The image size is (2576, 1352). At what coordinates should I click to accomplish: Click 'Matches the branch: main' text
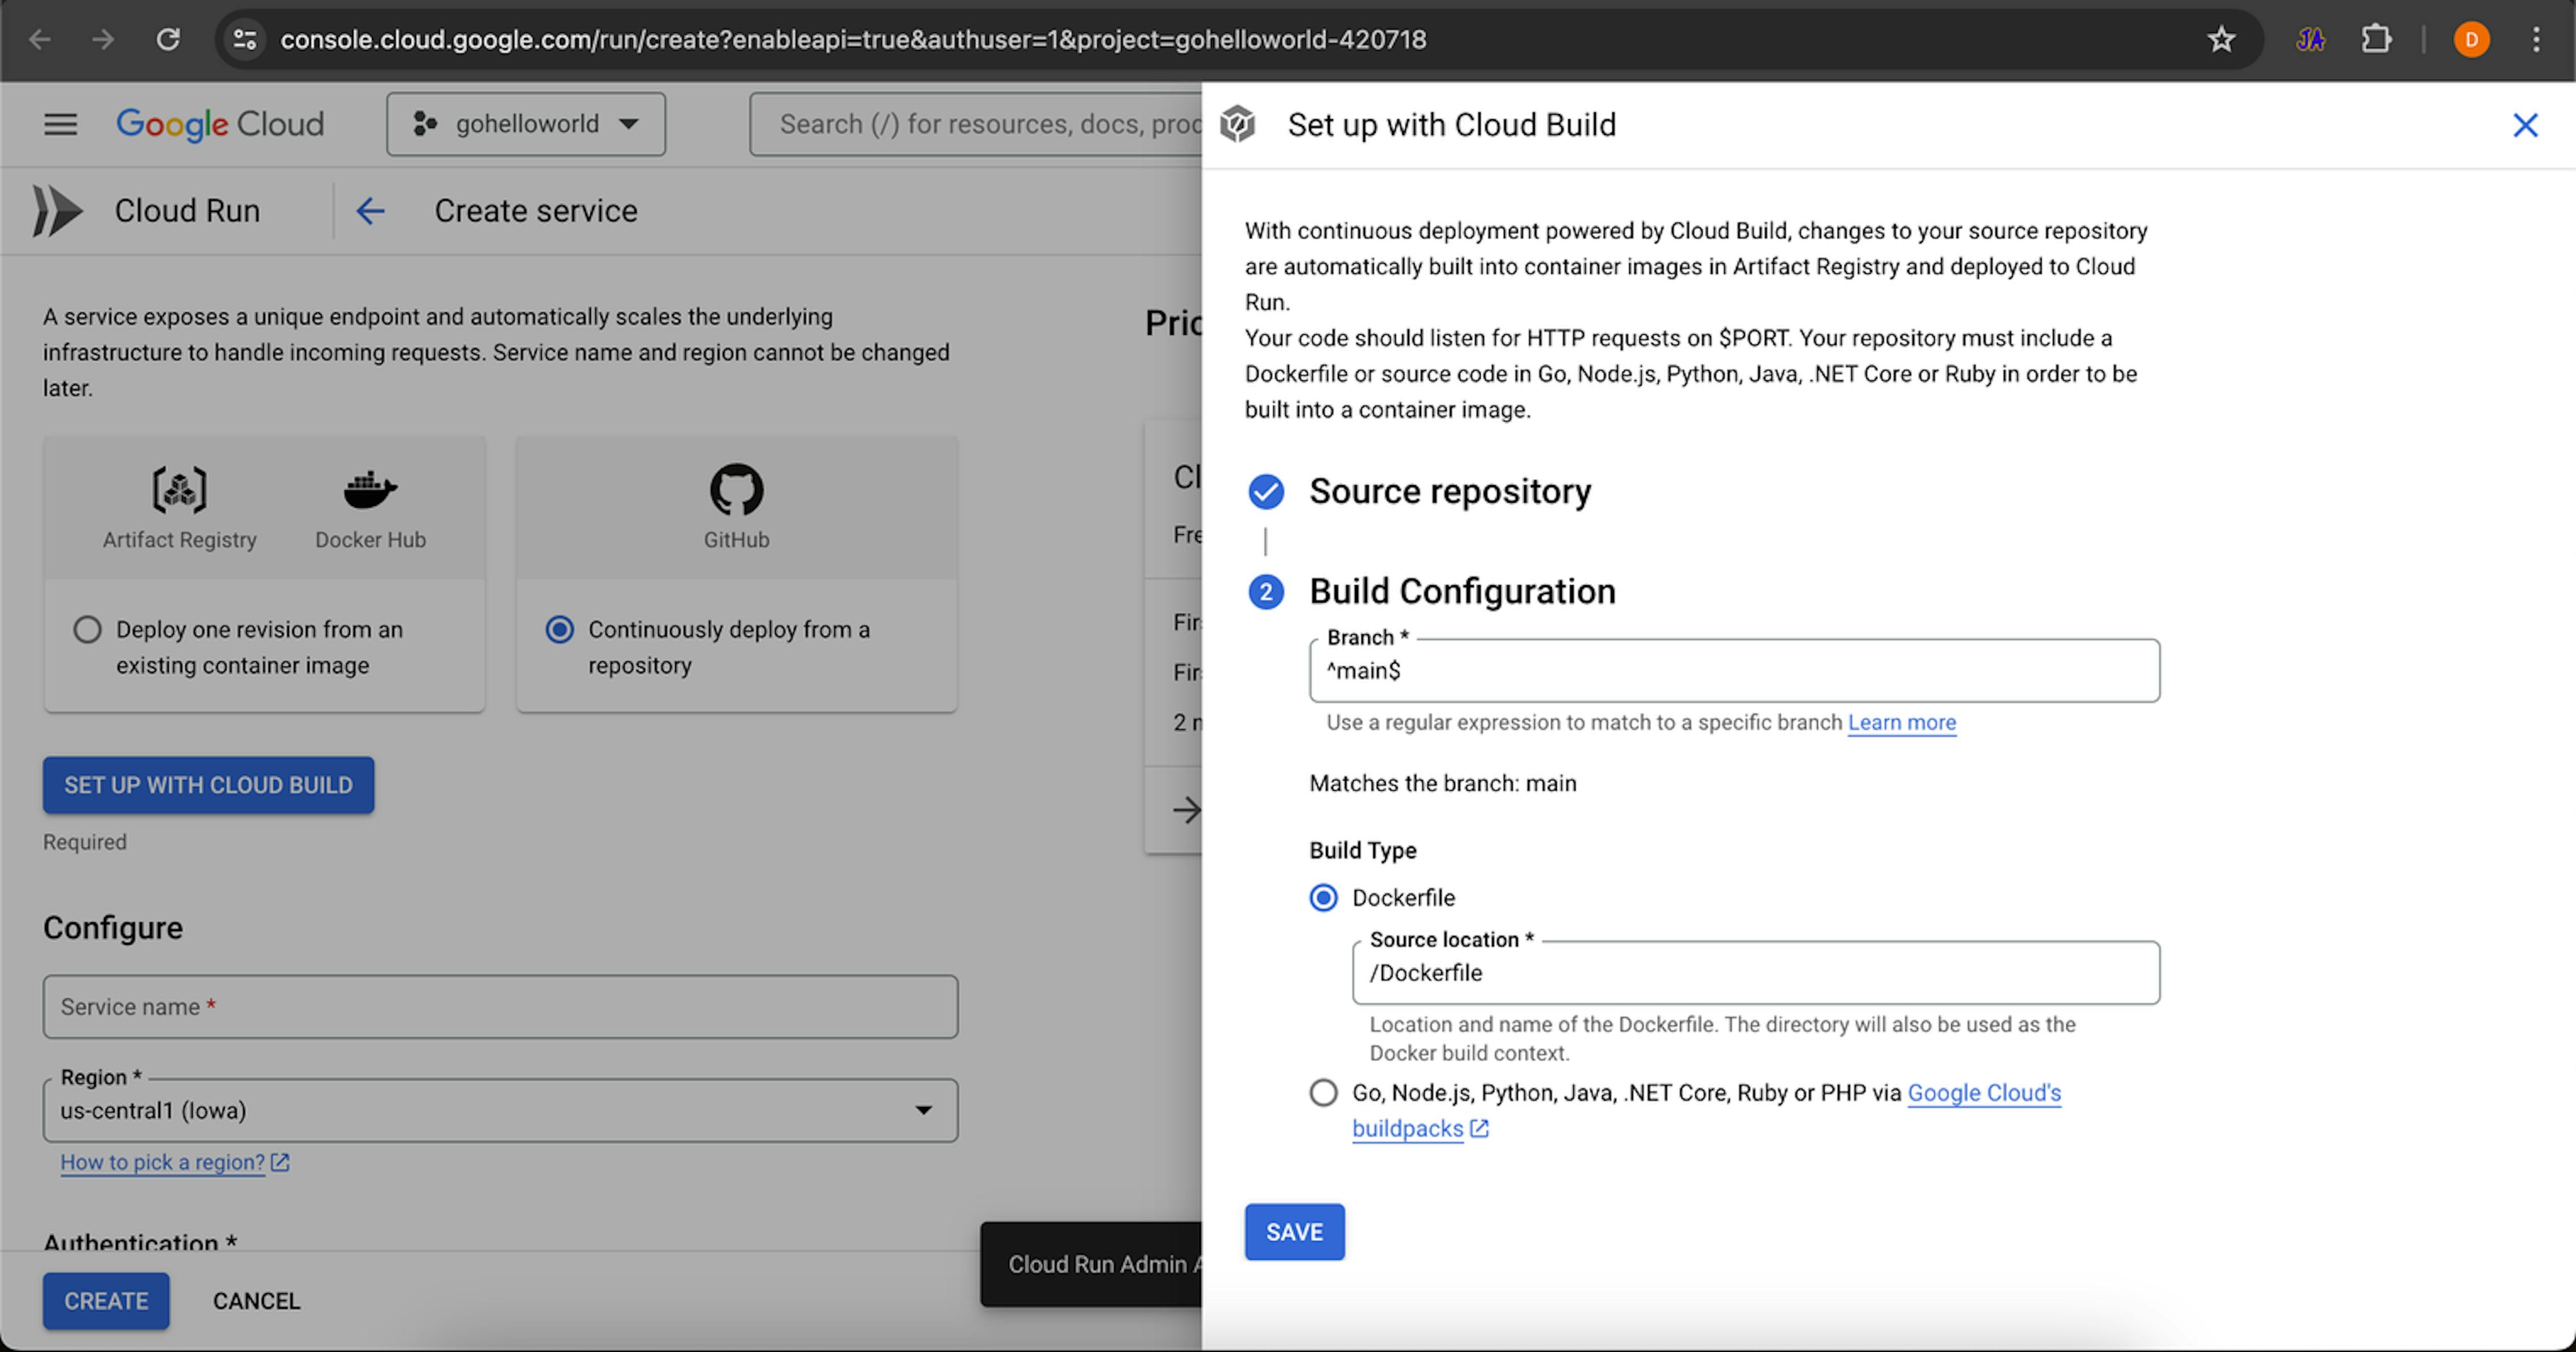[1442, 784]
